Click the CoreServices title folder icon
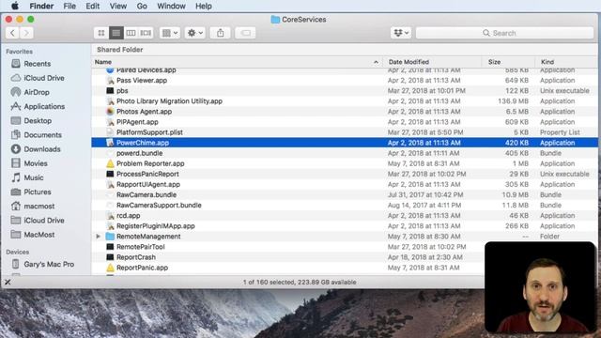This screenshot has height=338, width=601. click(275, 19)
